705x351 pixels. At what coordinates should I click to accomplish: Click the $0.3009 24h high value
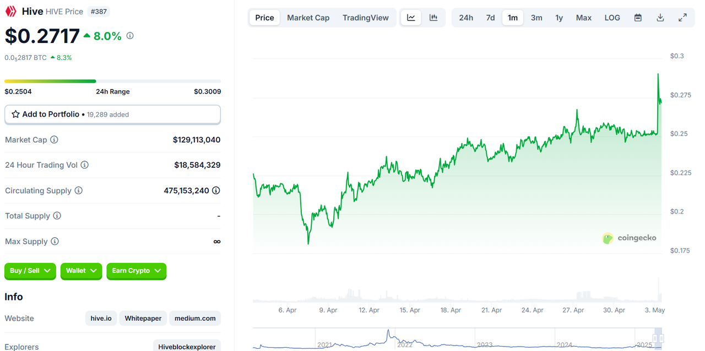pyautogui.click(x=207, y=91)
